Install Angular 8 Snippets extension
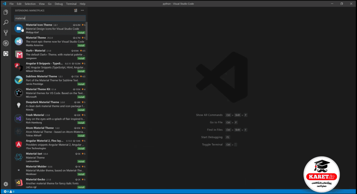The image size is (357, 194). pyautogui.click(x=81, y=71)
